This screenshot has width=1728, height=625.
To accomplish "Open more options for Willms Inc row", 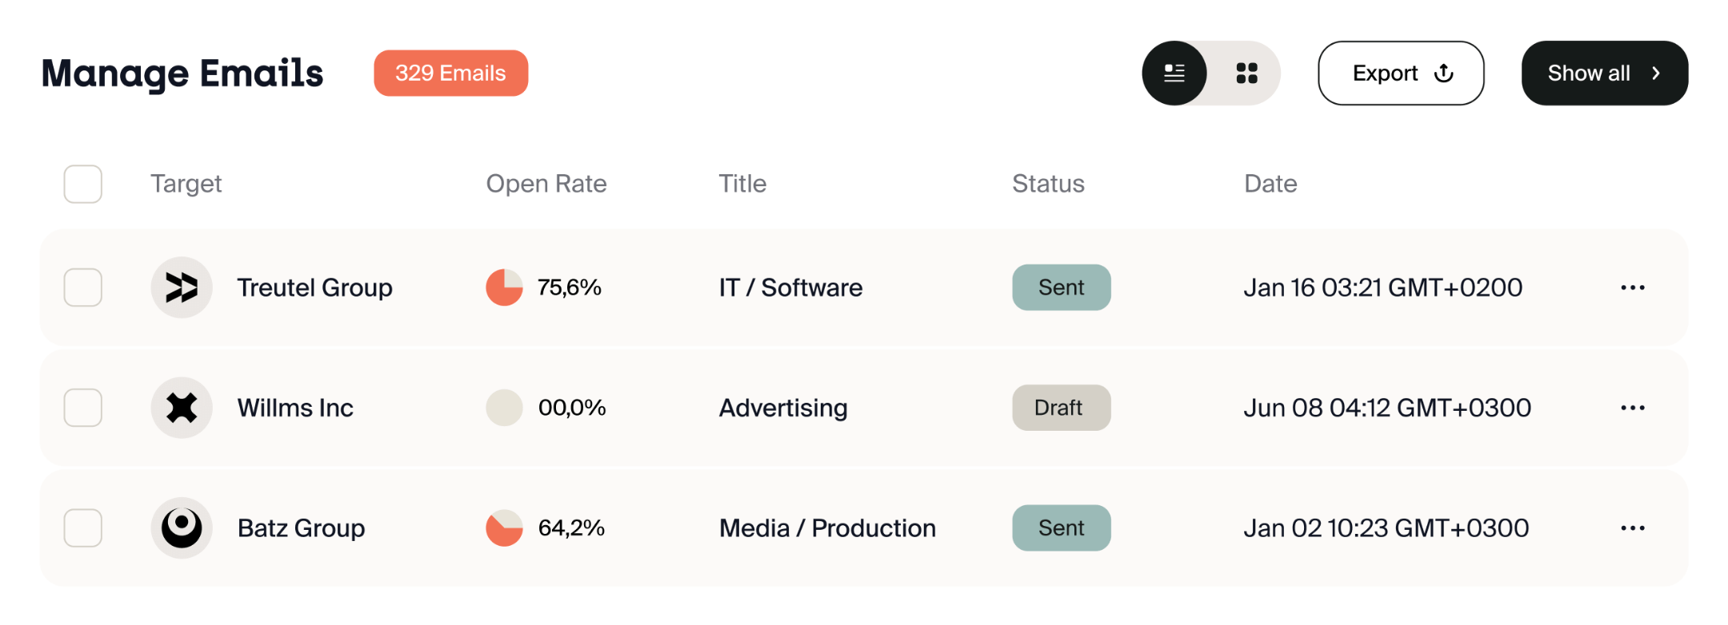I will (x=1632, y=408).
